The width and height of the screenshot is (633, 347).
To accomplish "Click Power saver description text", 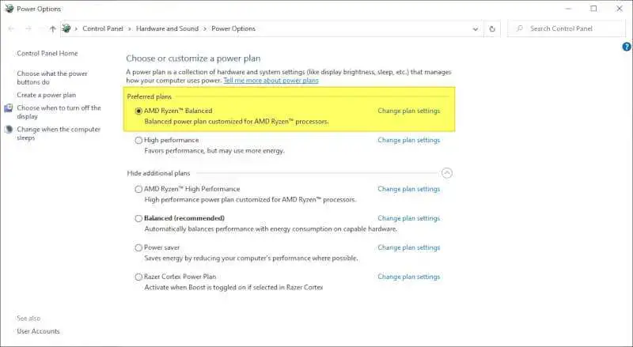I will coord(251,258).
